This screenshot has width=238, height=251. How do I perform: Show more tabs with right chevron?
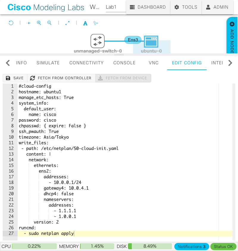tap(230, 63)
